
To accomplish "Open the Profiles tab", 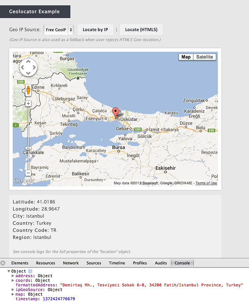I will pyautogui.click(x=140, y=263).
